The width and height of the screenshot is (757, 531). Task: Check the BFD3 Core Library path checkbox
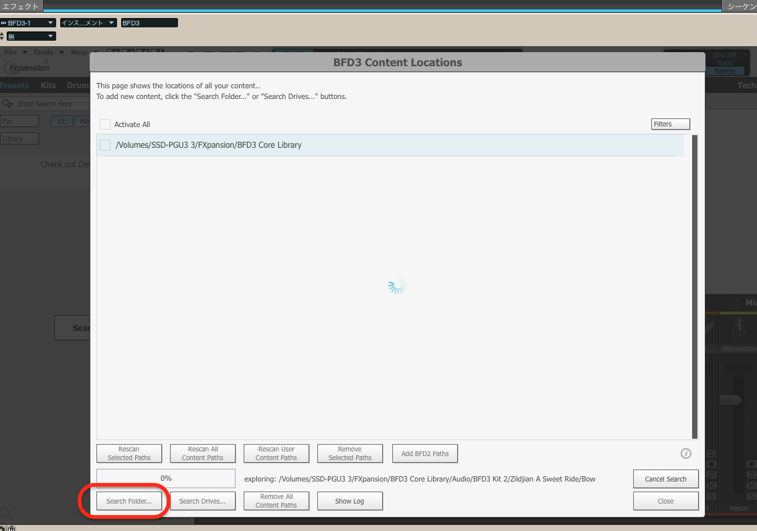105,145
